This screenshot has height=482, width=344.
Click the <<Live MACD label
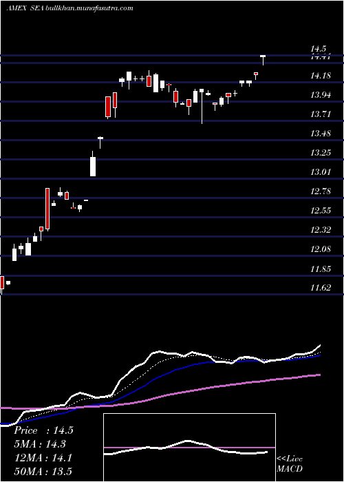click(x=290, y=463)
